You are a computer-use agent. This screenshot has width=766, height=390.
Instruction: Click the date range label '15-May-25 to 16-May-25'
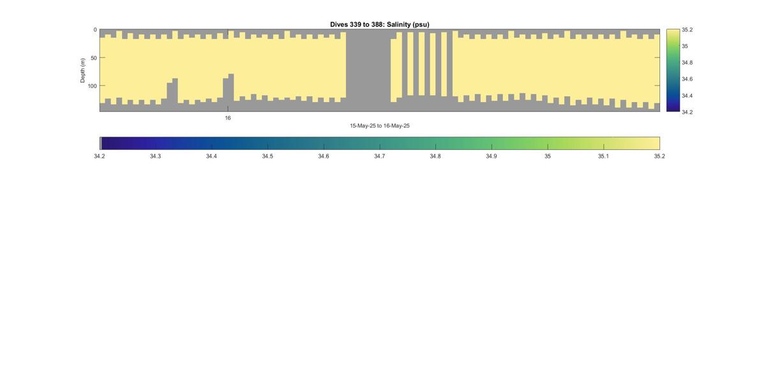[x=380, y=126]
